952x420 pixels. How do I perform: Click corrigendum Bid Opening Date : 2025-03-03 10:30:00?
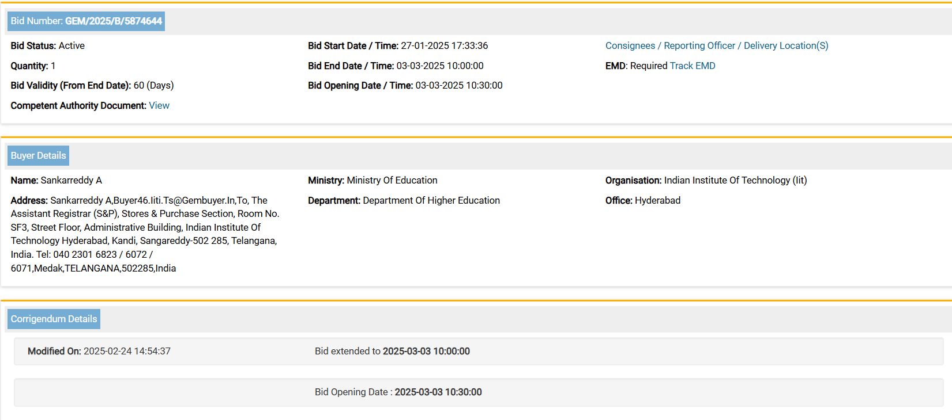[398, 392]
